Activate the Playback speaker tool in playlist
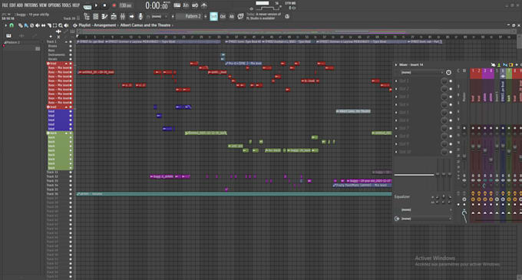This screenshot has width=522, height=280. pos(66,25)
